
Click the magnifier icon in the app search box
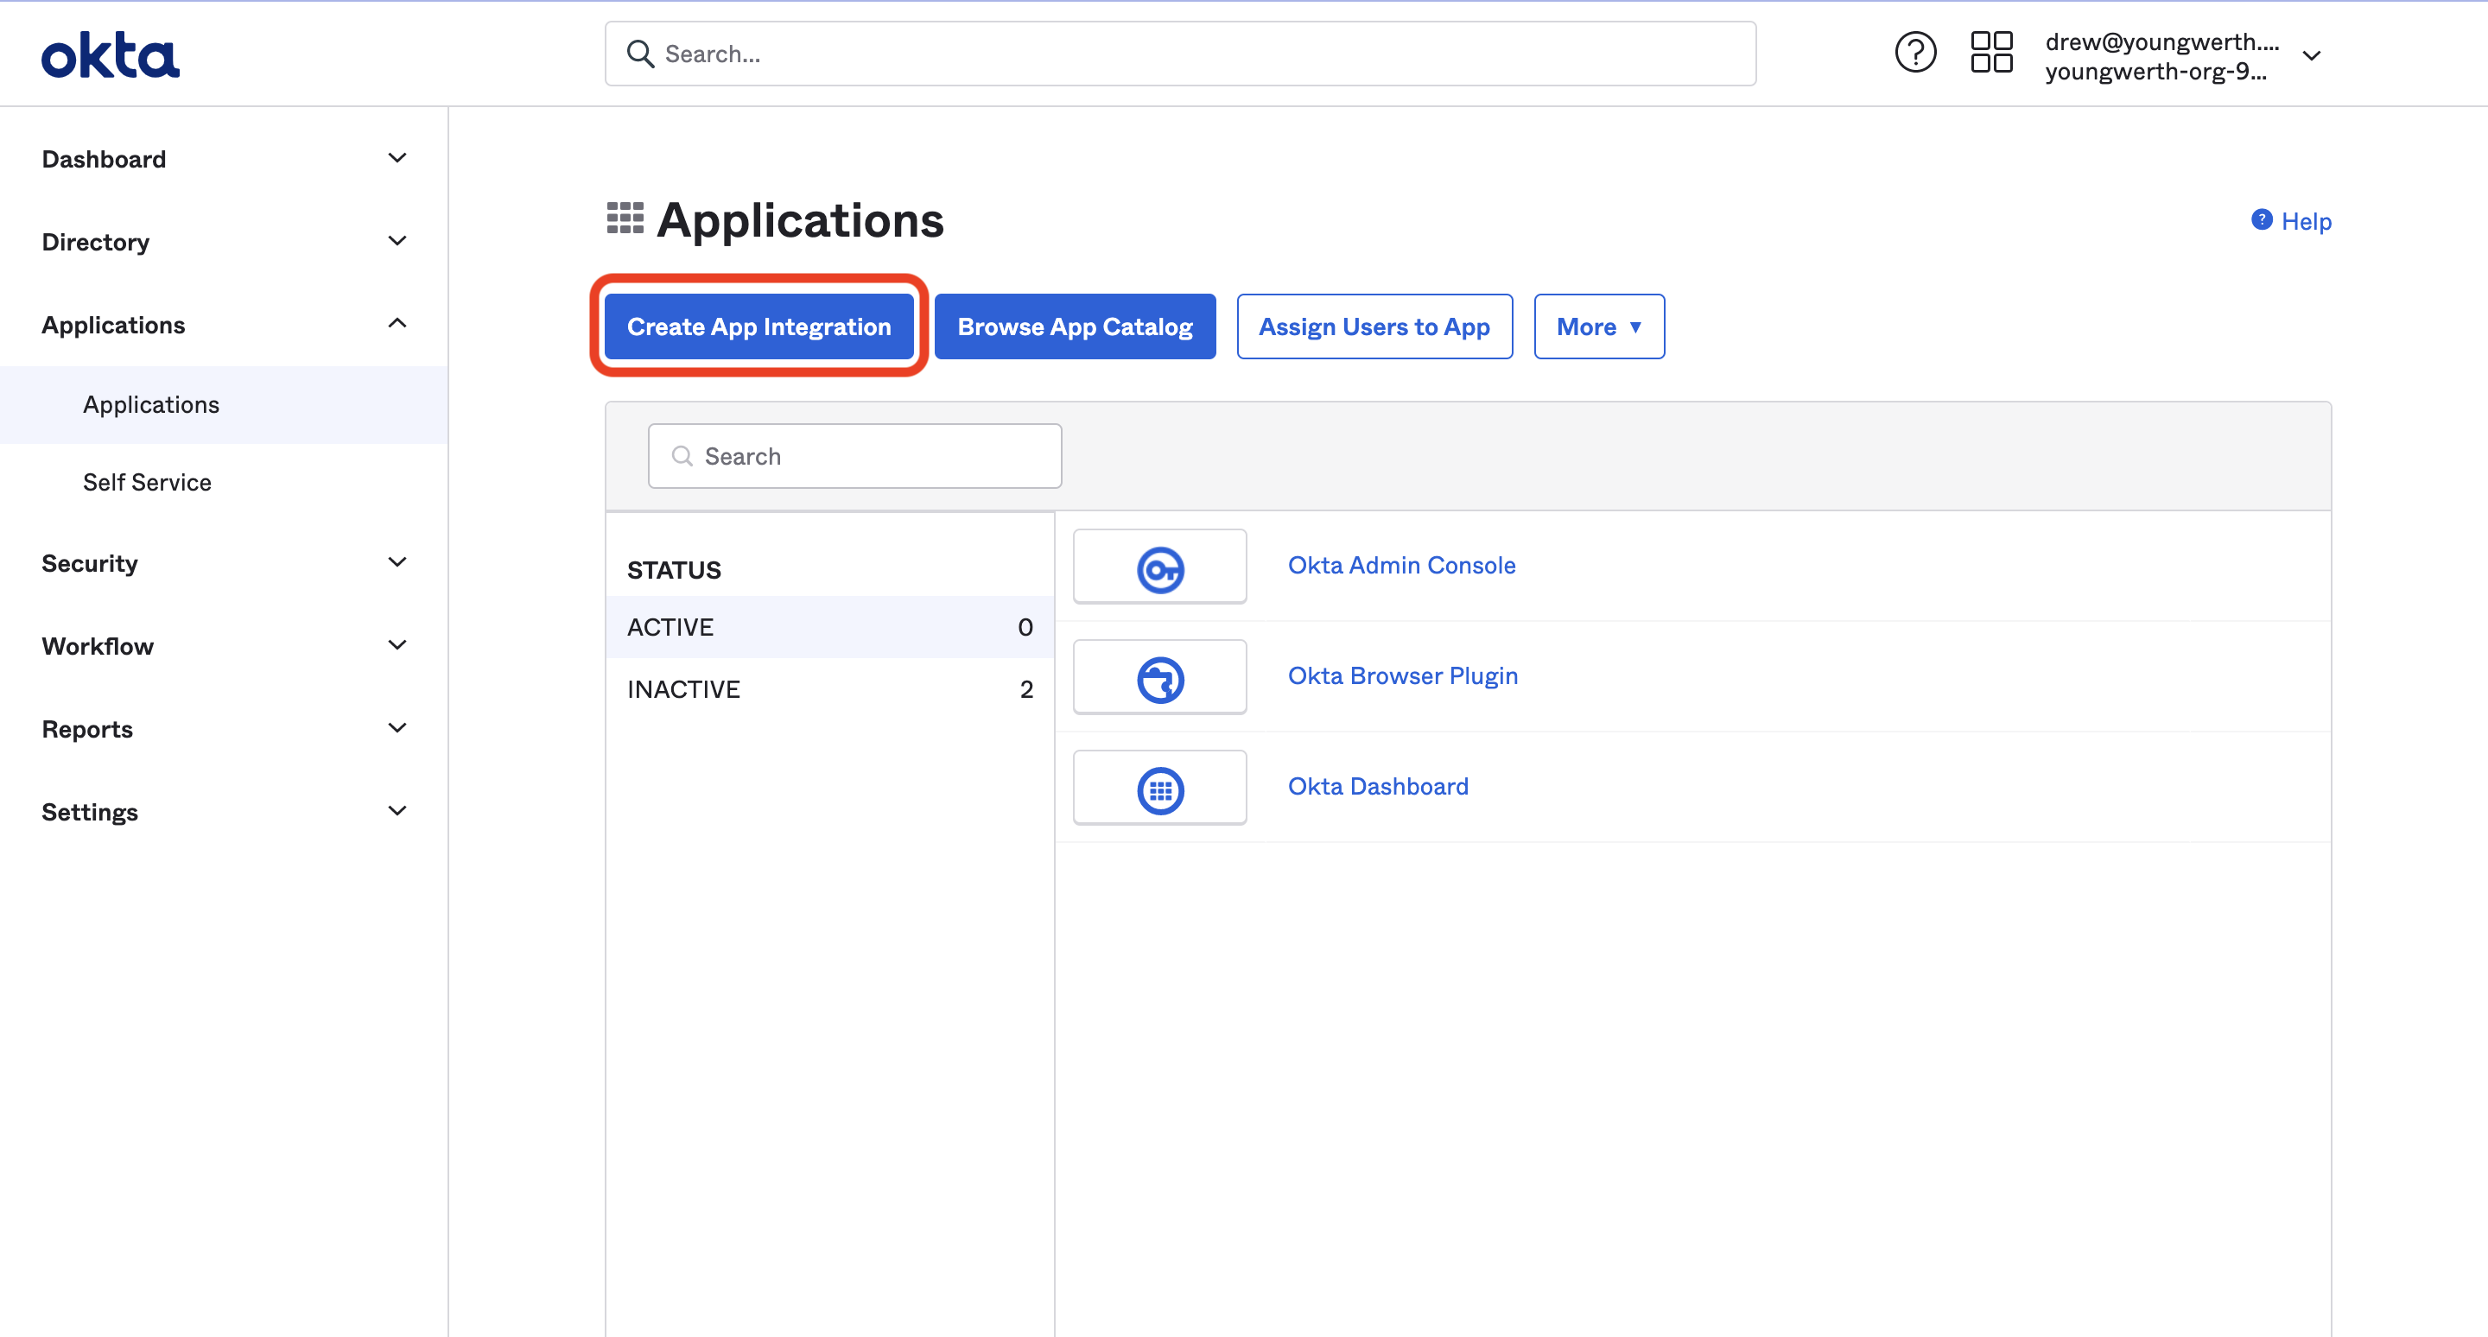682,456
